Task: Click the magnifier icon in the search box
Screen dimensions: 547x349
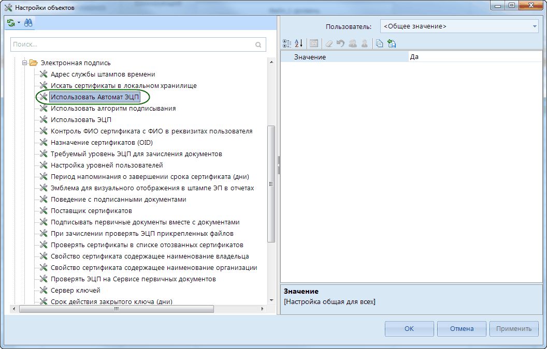Action: tap(258, 45)
